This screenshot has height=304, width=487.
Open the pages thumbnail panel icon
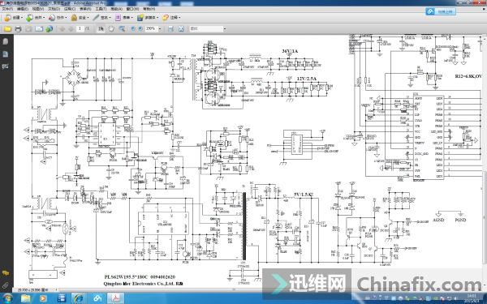point(6,41)
